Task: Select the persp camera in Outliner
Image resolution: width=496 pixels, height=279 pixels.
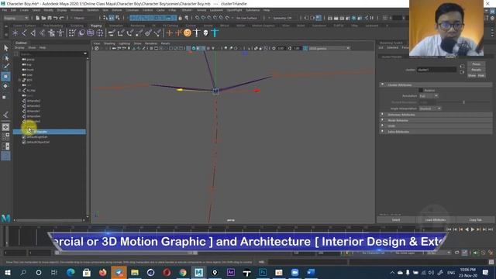Action: tap(30, 59)
